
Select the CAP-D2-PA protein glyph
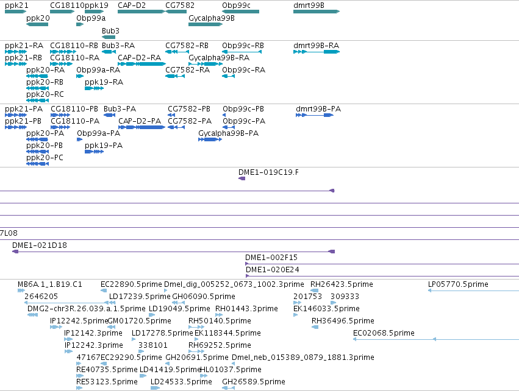tap(141, 127)
